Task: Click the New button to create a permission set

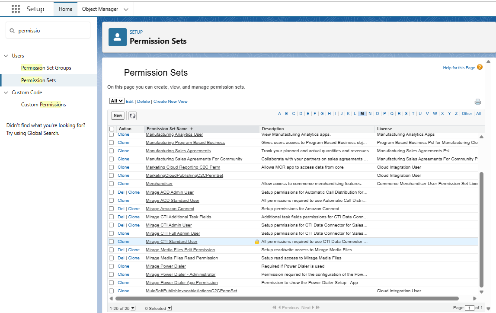Action: 118,115
